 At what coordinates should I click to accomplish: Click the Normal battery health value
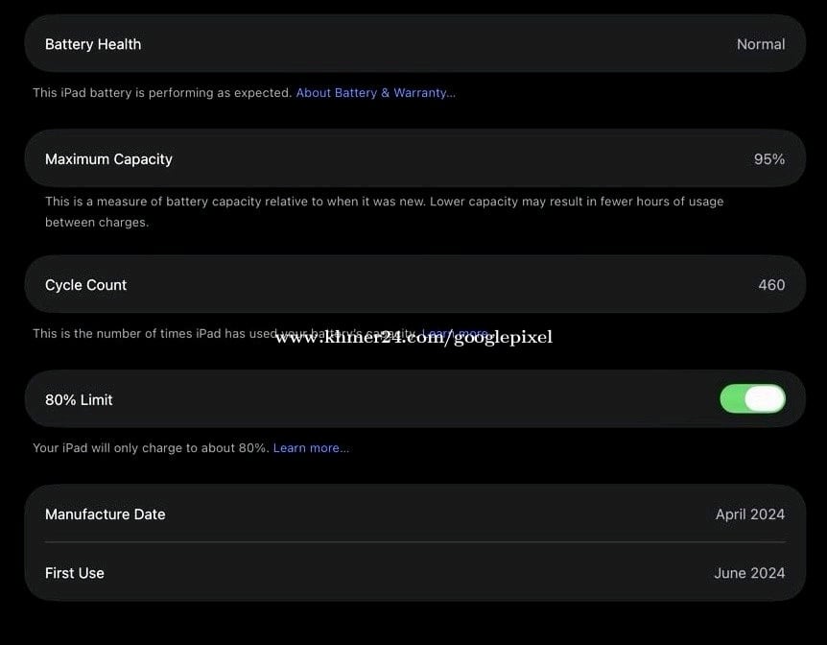[x=761, y=44]
